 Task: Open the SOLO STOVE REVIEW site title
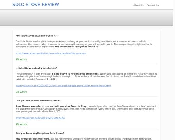pyautogui.click(x=36, y=5)
